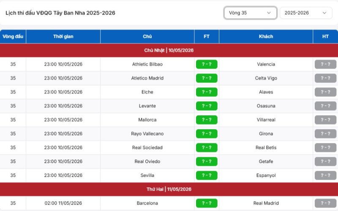
Task: Click kickoff time in Sevilla row
Action: point(63,175)
